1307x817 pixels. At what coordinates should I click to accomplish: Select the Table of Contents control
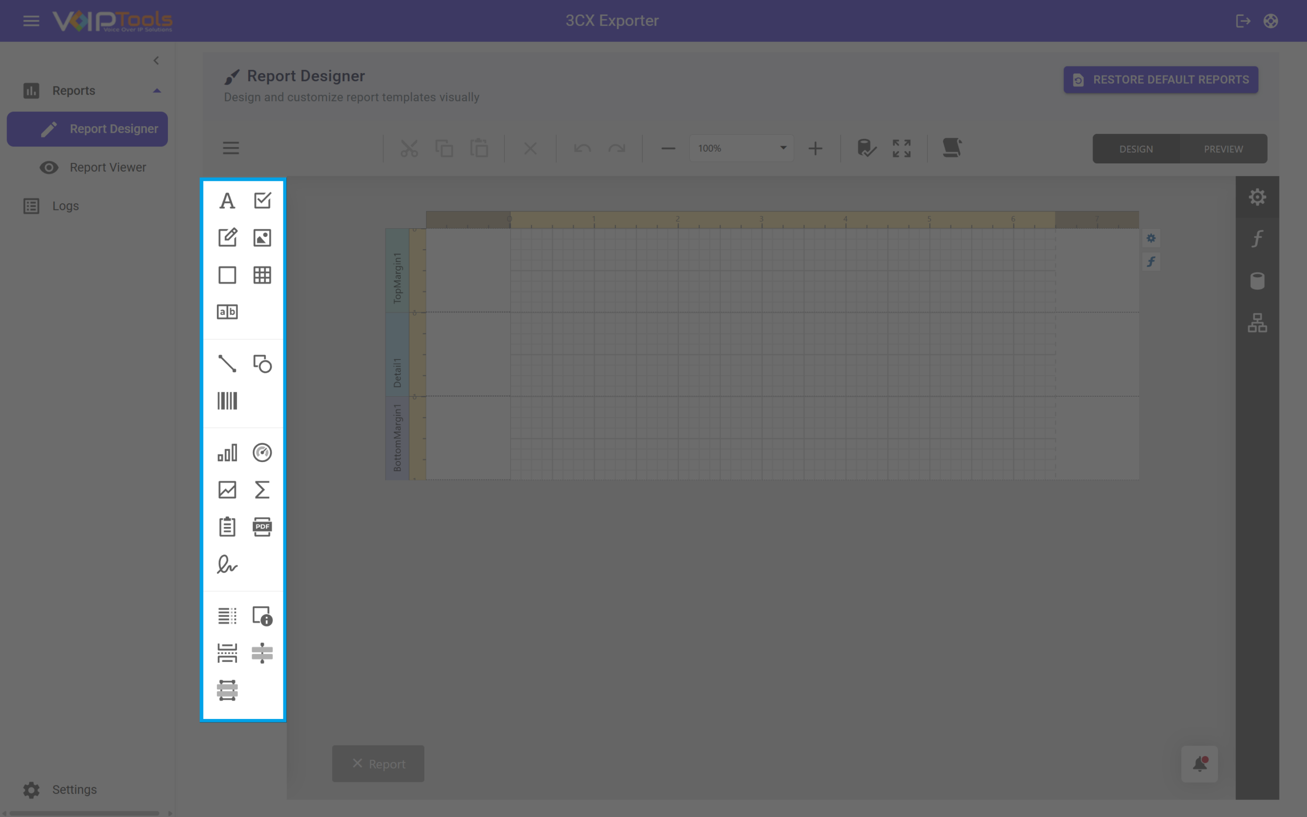pyautogui.click(x=227, y=616)
